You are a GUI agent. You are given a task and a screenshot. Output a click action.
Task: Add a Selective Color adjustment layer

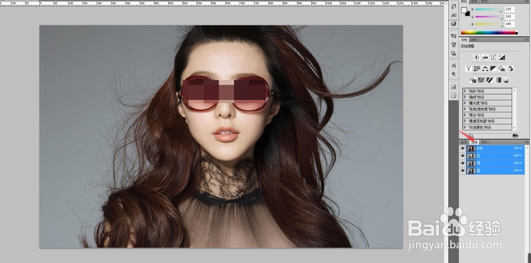coord(506,80)
